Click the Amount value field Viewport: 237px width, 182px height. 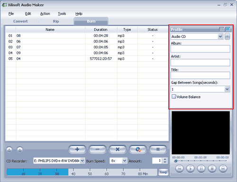pyautogui.click(x=157, y=161)
